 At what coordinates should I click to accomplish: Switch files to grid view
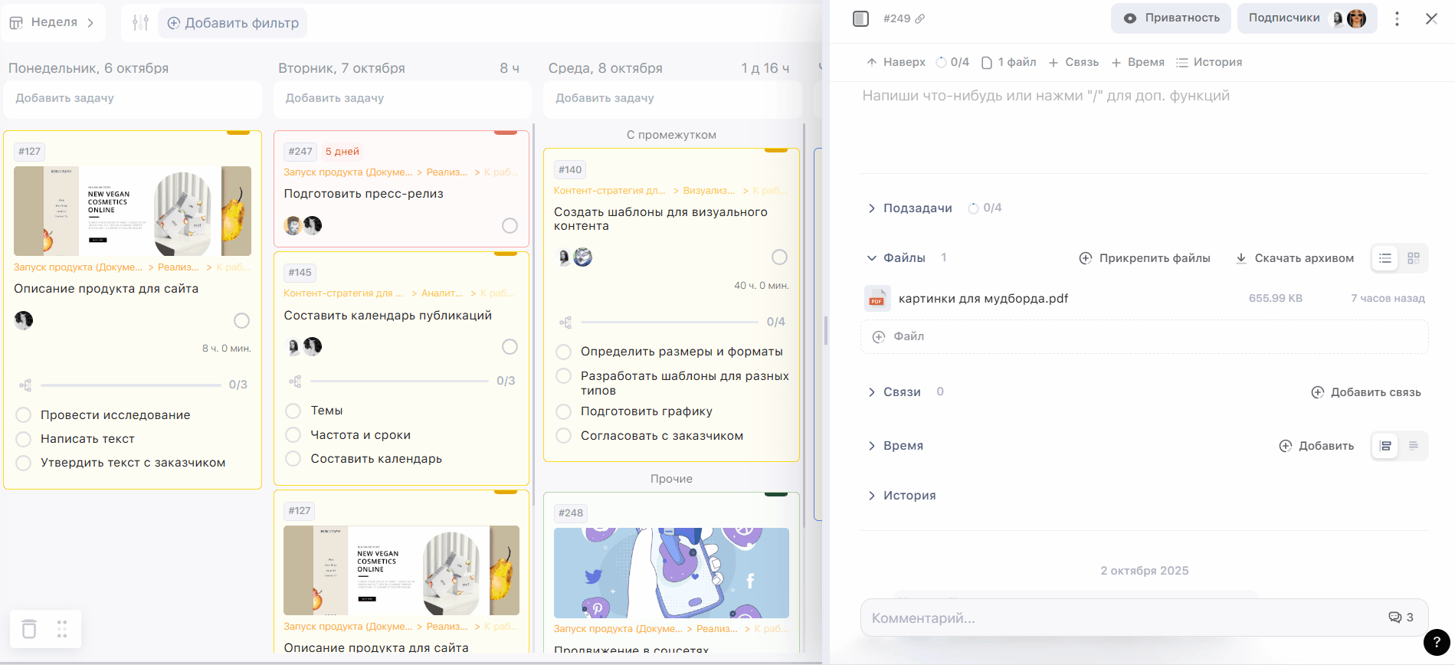click(1414, 258)
